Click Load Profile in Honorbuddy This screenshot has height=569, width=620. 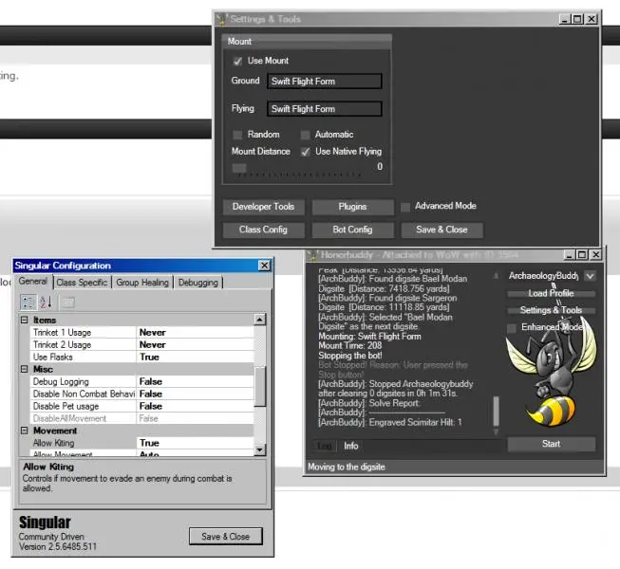click(552, 293)
